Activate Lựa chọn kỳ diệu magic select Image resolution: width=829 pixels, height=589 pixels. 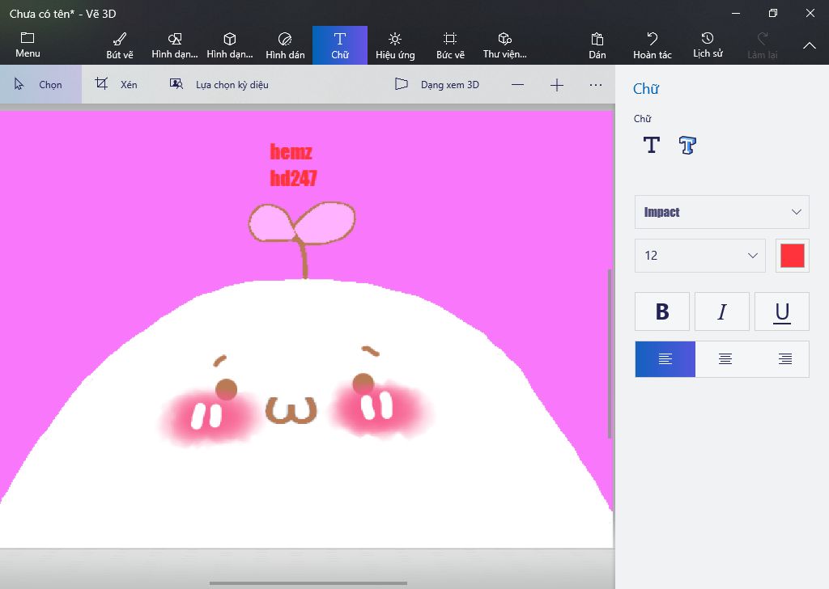click(x=219, y=84)
